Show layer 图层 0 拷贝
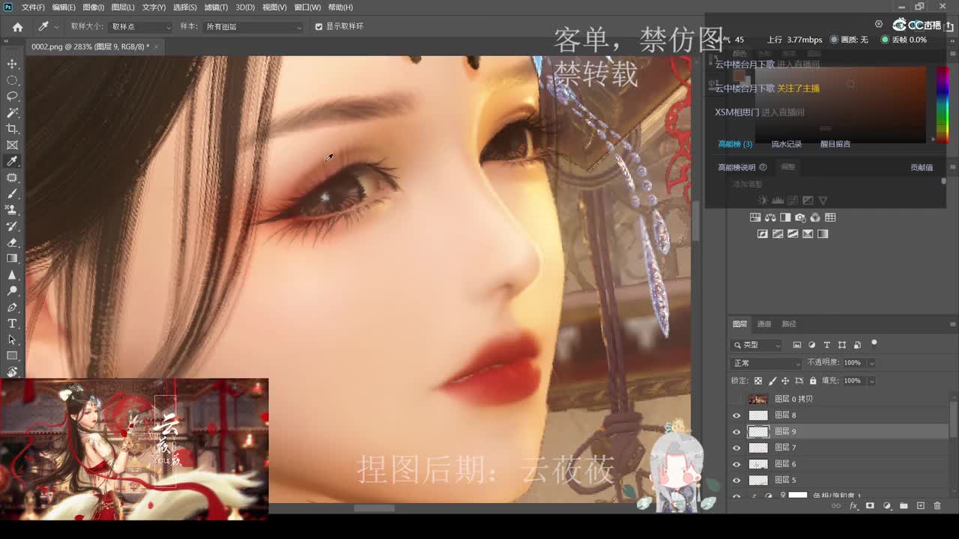This screenshot has width=959, height=539. [736, 399]
